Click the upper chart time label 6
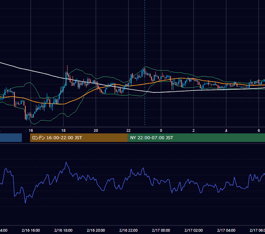 [259, 131]
